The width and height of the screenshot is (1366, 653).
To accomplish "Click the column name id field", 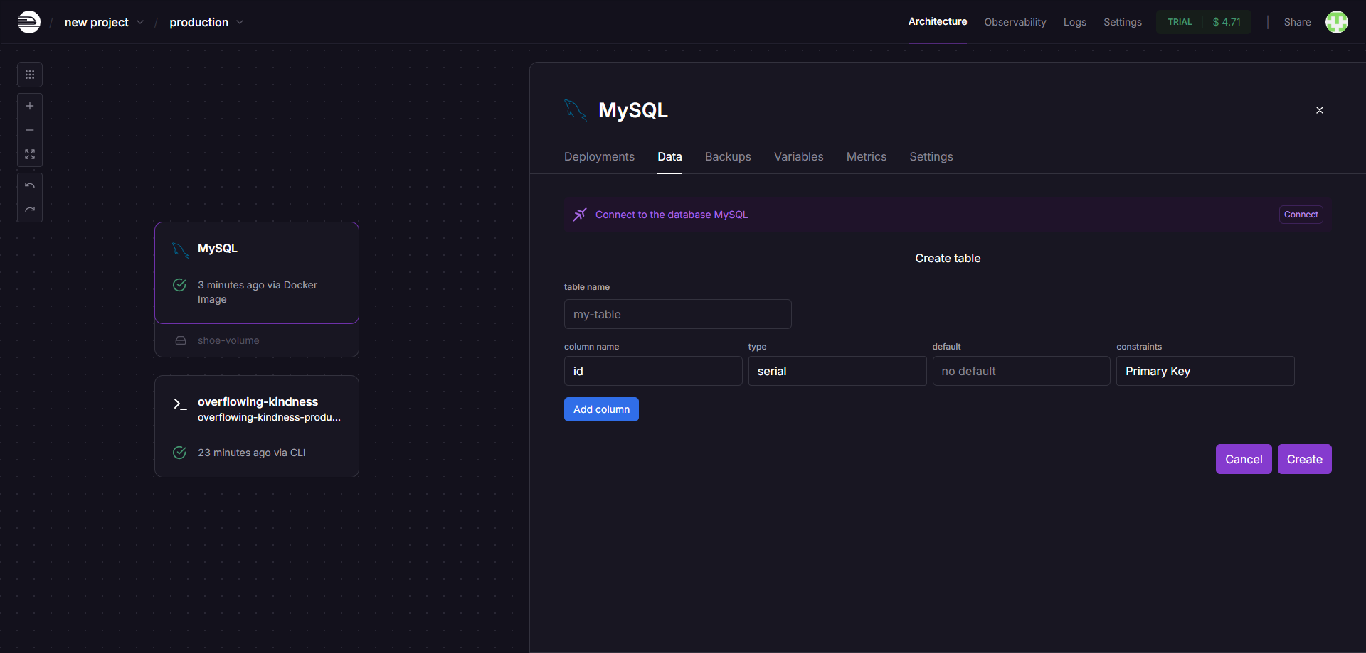I will [653, 371].
